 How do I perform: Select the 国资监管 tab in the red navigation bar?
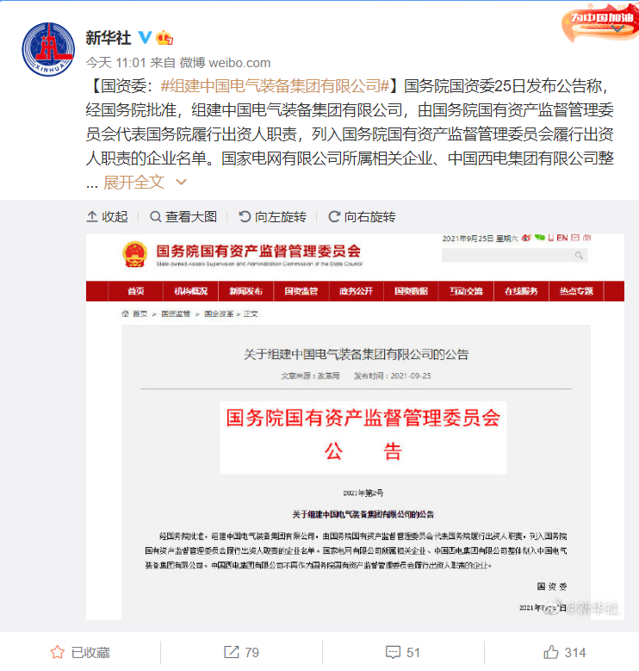point(301,291)
